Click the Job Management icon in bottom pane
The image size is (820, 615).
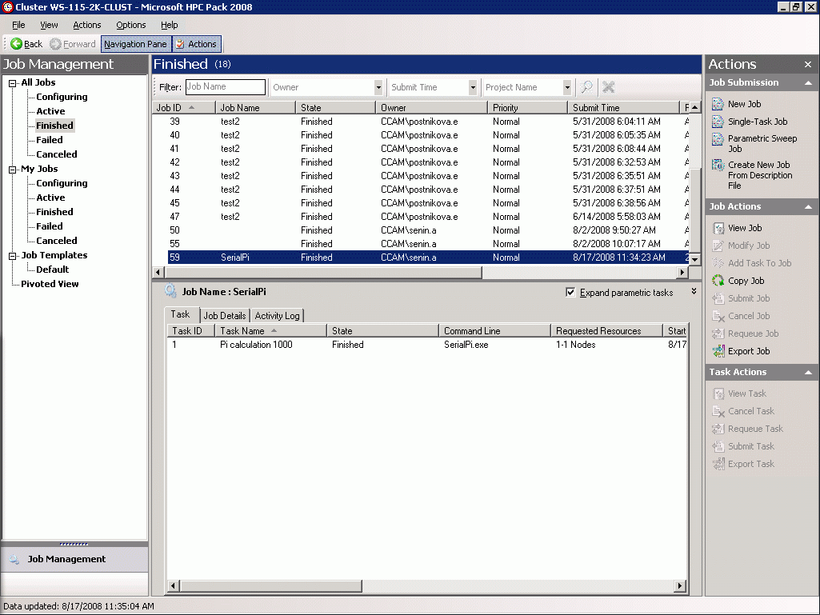click(14, 560)
